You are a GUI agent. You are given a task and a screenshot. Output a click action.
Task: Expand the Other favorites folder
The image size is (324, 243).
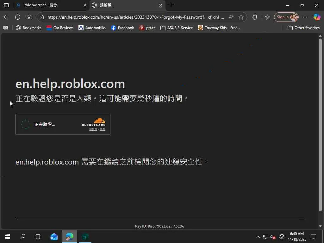click(303, 28)
